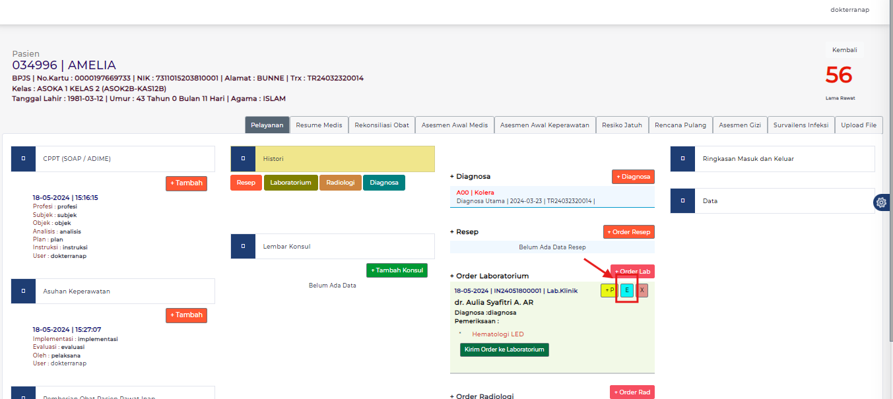This screenshot has height=399, width=893.
Task: Click the Ringkasan Masuk dan Keluar panel icon
Action: click(682, 158)
